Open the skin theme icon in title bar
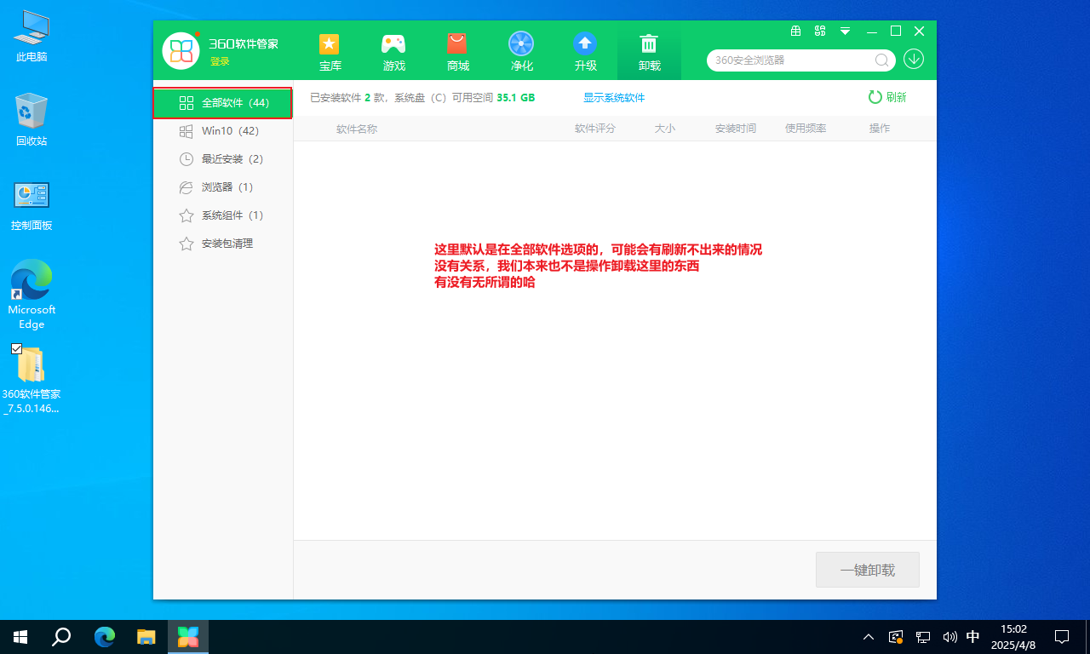This screenshot has height=654, width=1090. tap(821, 31)
